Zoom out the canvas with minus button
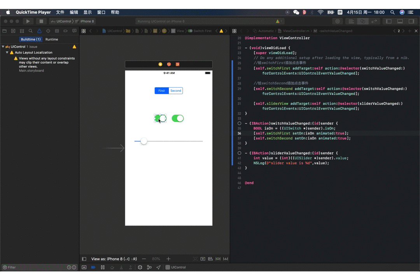Screen dimensions: 420x280 (144, 259)
